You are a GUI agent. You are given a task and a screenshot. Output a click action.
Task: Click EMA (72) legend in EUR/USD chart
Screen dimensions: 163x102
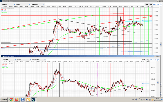coord(4,11)
